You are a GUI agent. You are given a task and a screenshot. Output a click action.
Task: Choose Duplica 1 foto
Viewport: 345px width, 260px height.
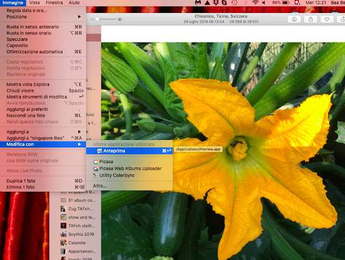43,181
